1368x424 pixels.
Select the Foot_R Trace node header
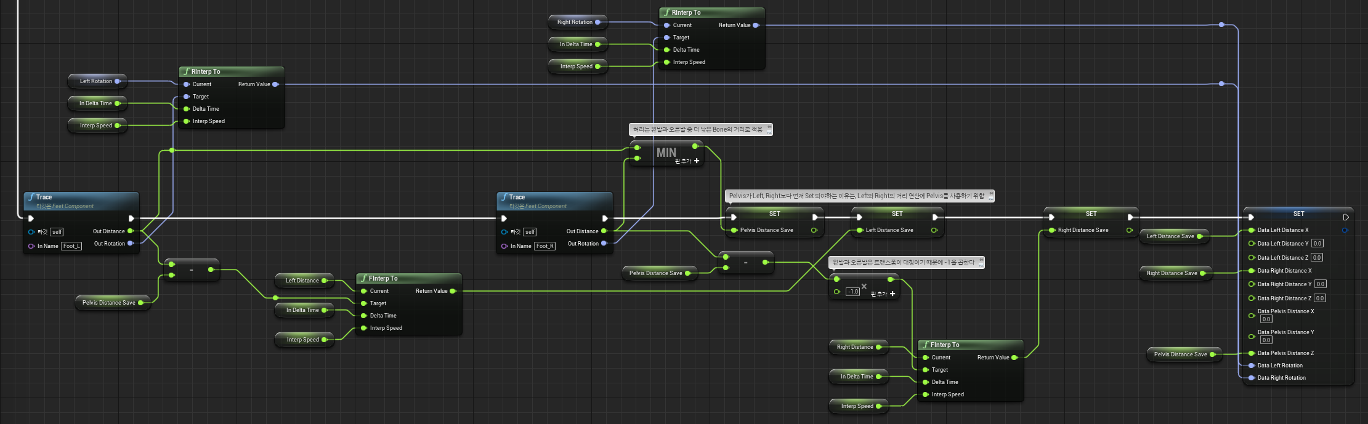554,201
